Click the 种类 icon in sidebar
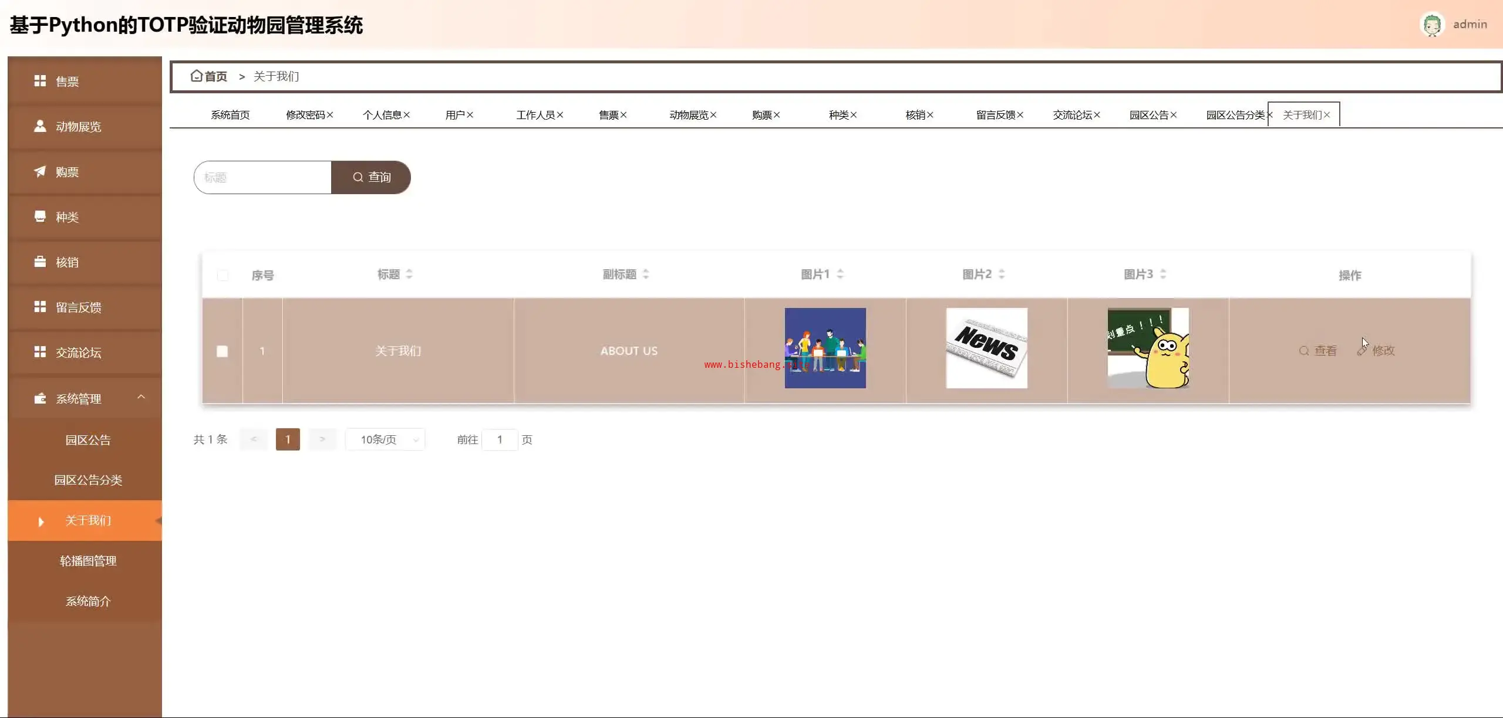 click(40, 216)
